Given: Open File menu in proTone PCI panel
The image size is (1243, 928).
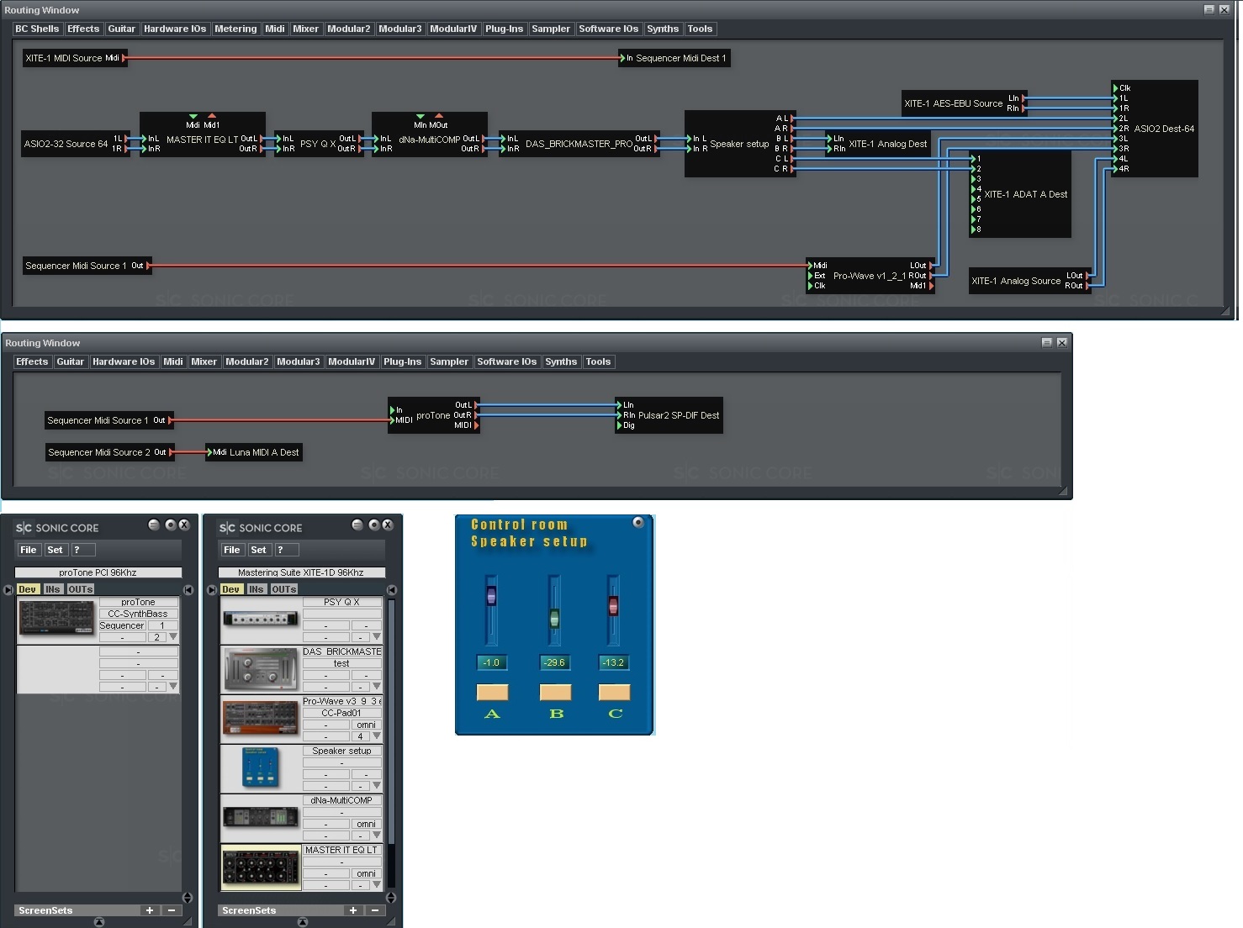Looking at the screenshot, I should point(29,550).
